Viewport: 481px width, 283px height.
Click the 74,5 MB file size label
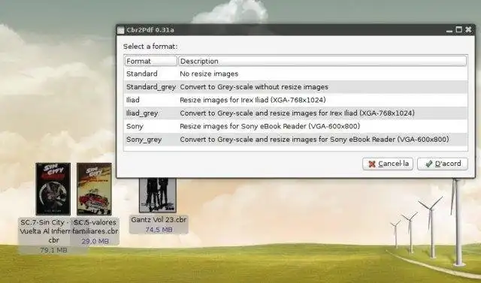tap(159, 230)
